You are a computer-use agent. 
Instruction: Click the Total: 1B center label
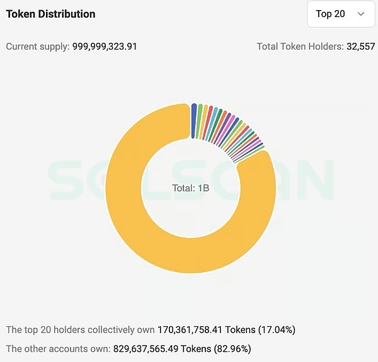click(190, 188)
